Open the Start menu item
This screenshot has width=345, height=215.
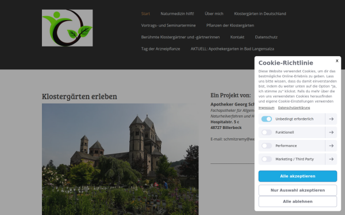[145, 14]
